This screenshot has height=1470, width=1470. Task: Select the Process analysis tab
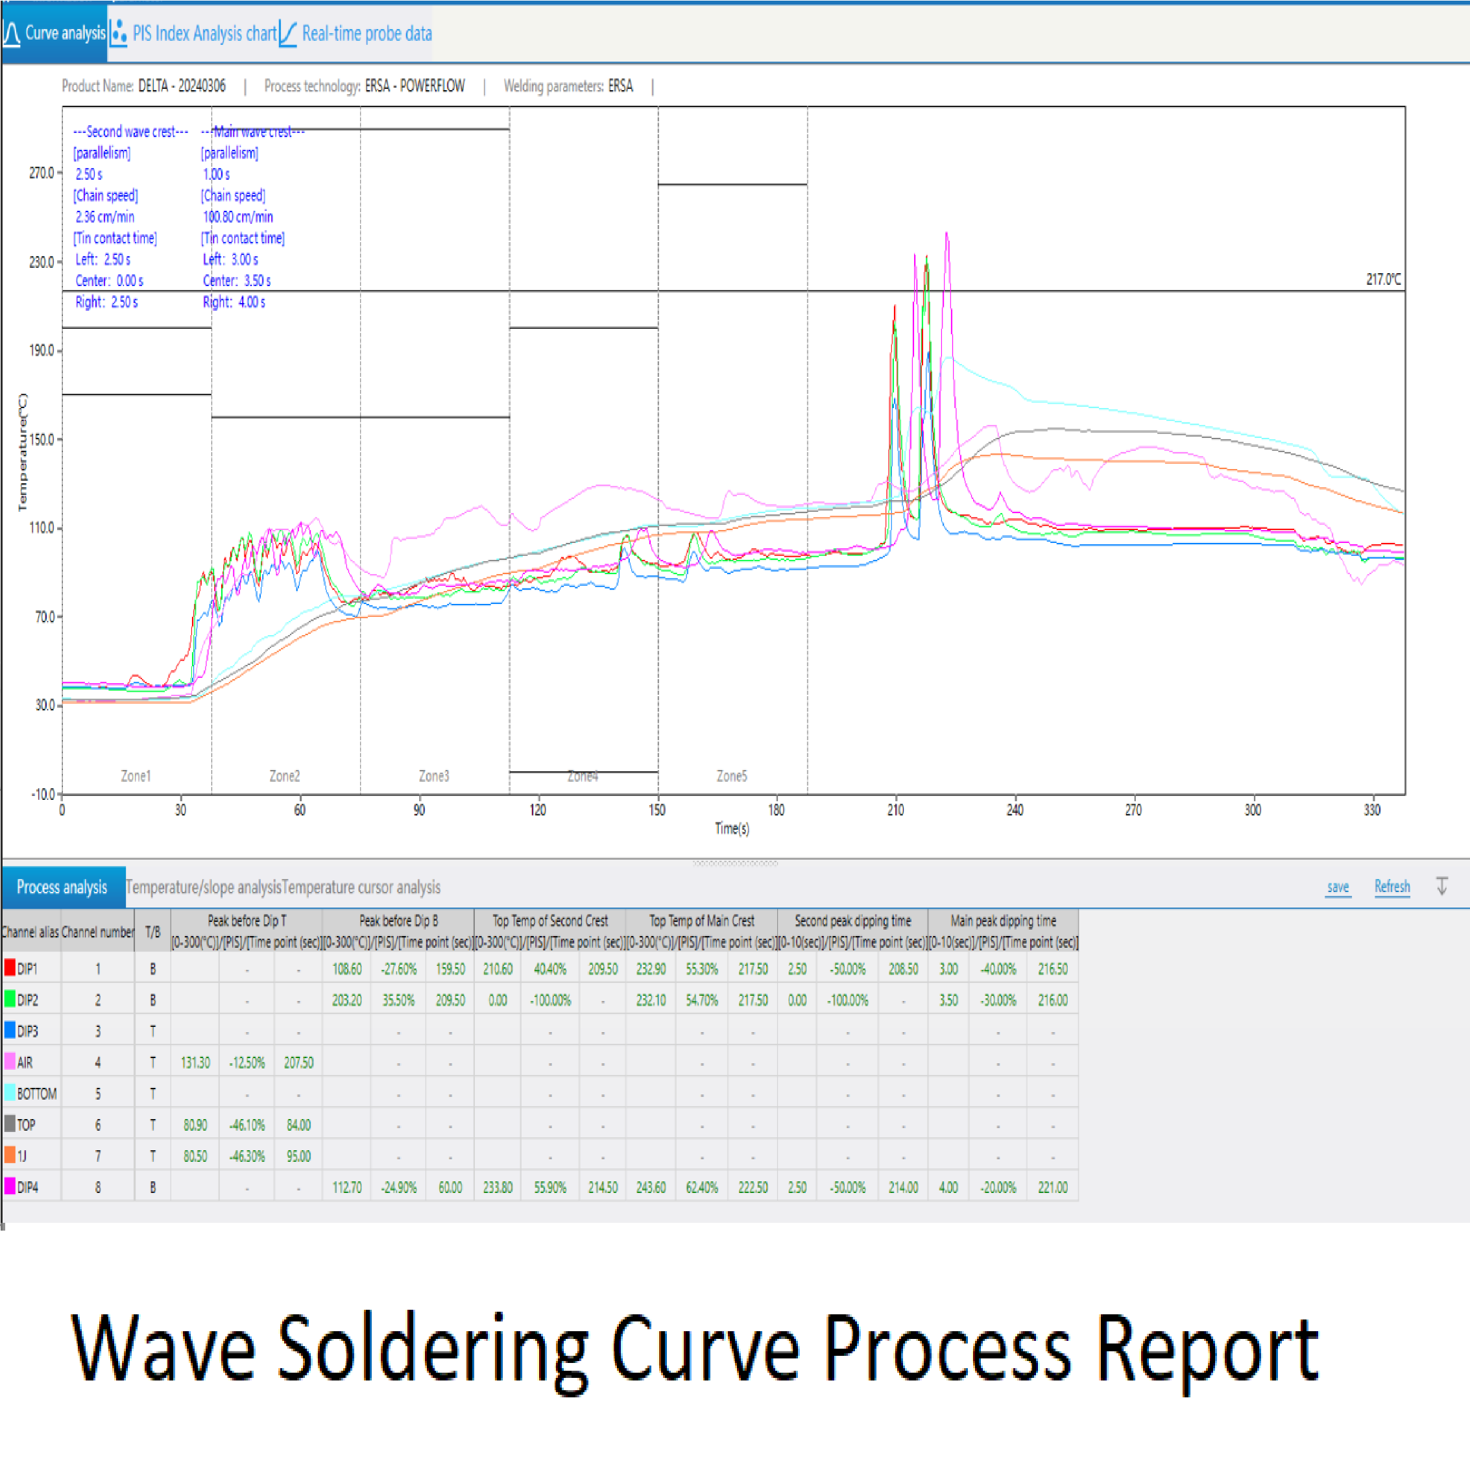62,887
